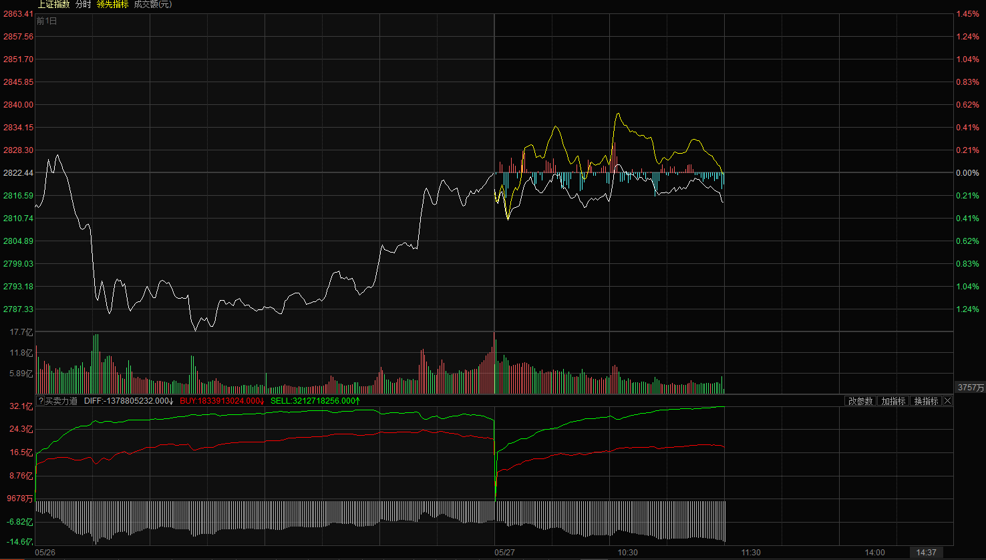Open 改参数 to change indicator parameters
Image resolution: width=986 pixels, height=560 pixels.
click(x=860, y=401)
